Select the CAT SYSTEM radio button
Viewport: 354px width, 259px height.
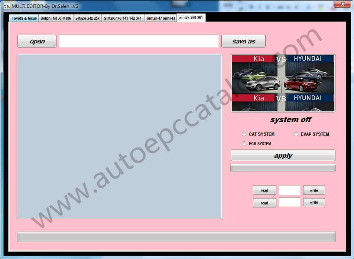[x=244, y=134]
